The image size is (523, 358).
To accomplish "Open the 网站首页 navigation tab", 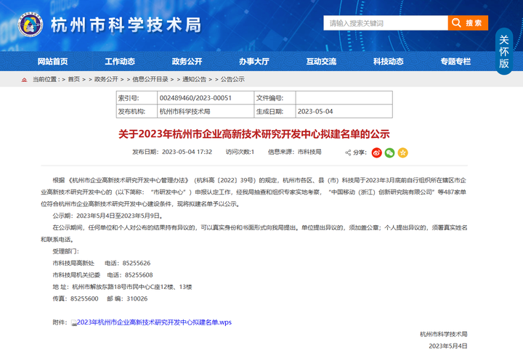I will (52, 62).
